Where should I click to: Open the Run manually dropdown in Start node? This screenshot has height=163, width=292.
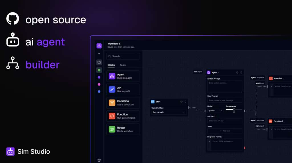[x=169, y=112]
